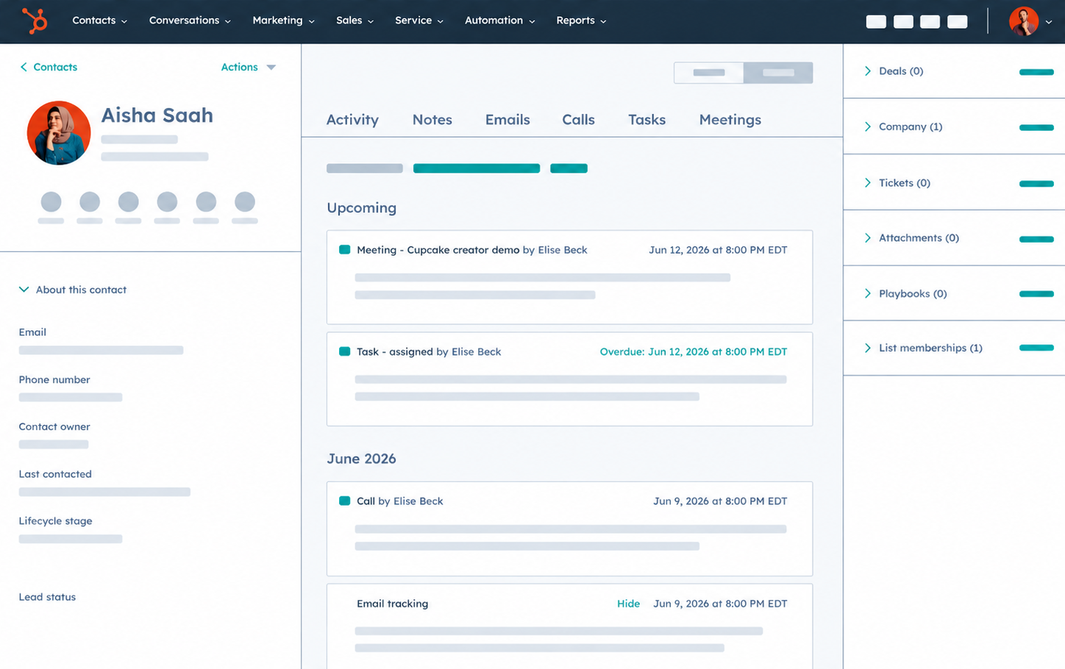
Task: Expand the Attachments (0) section
Action: (x=868, y=237)
